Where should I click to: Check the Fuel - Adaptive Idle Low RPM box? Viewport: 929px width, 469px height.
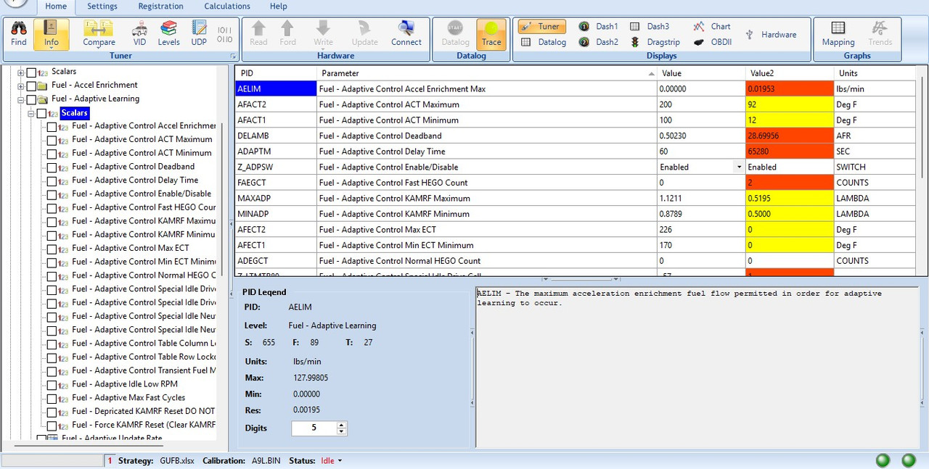52,385
